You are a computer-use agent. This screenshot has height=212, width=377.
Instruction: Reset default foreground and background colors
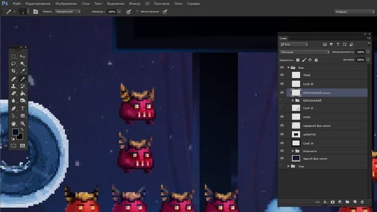click(13, 139)
